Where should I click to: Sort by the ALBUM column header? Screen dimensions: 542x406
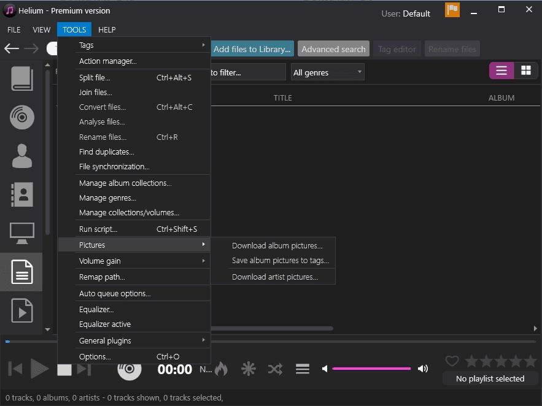(x=501, y=98)
